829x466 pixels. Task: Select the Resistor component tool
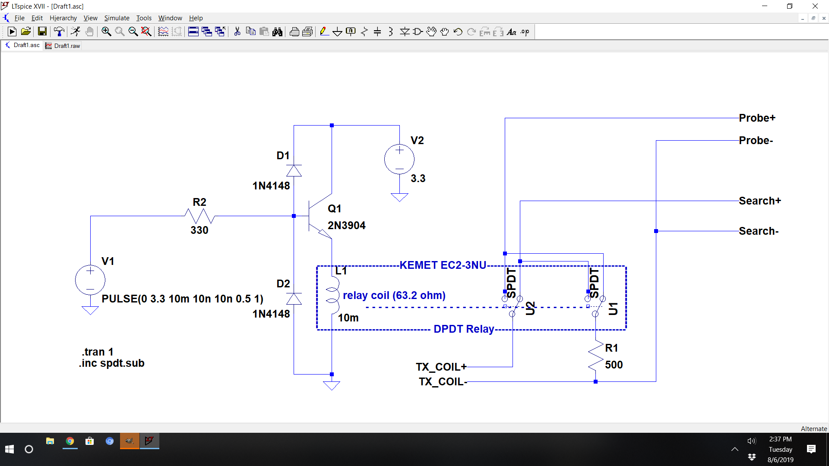364,31
